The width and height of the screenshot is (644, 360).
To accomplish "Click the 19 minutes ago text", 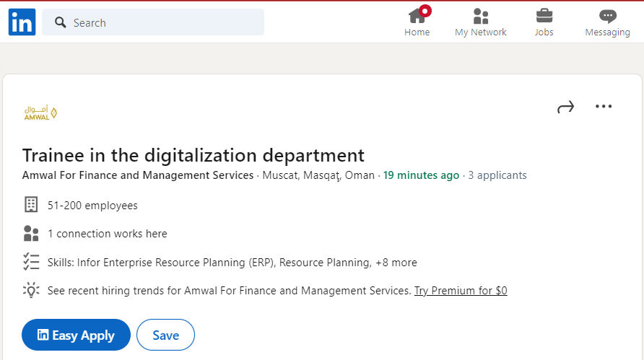I will (421, 175).
